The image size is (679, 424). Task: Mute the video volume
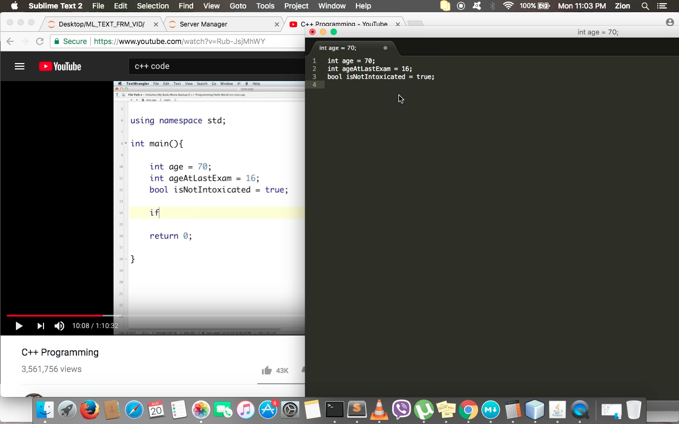[59, 326]
